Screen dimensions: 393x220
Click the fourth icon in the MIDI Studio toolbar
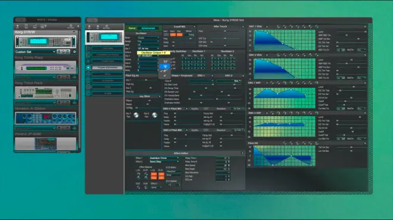click(x=43, y=27)
